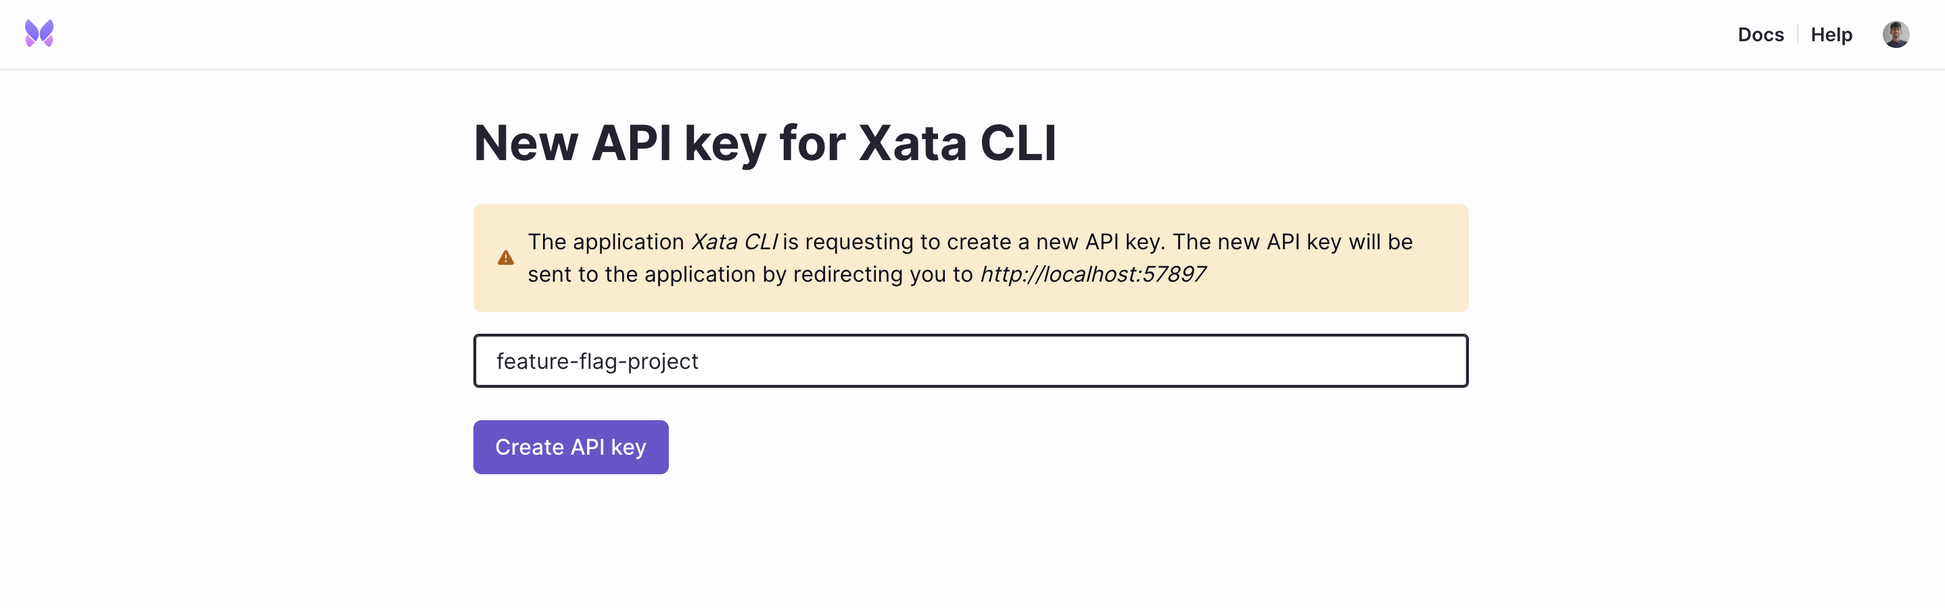Click the alert sentence beginning The application
The width and height of the screenshot is (1945, 608).
tap(970, 258)
